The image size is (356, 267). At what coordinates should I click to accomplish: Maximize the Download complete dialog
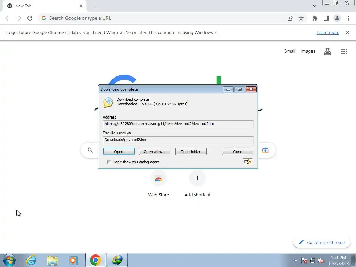(240, 89)
